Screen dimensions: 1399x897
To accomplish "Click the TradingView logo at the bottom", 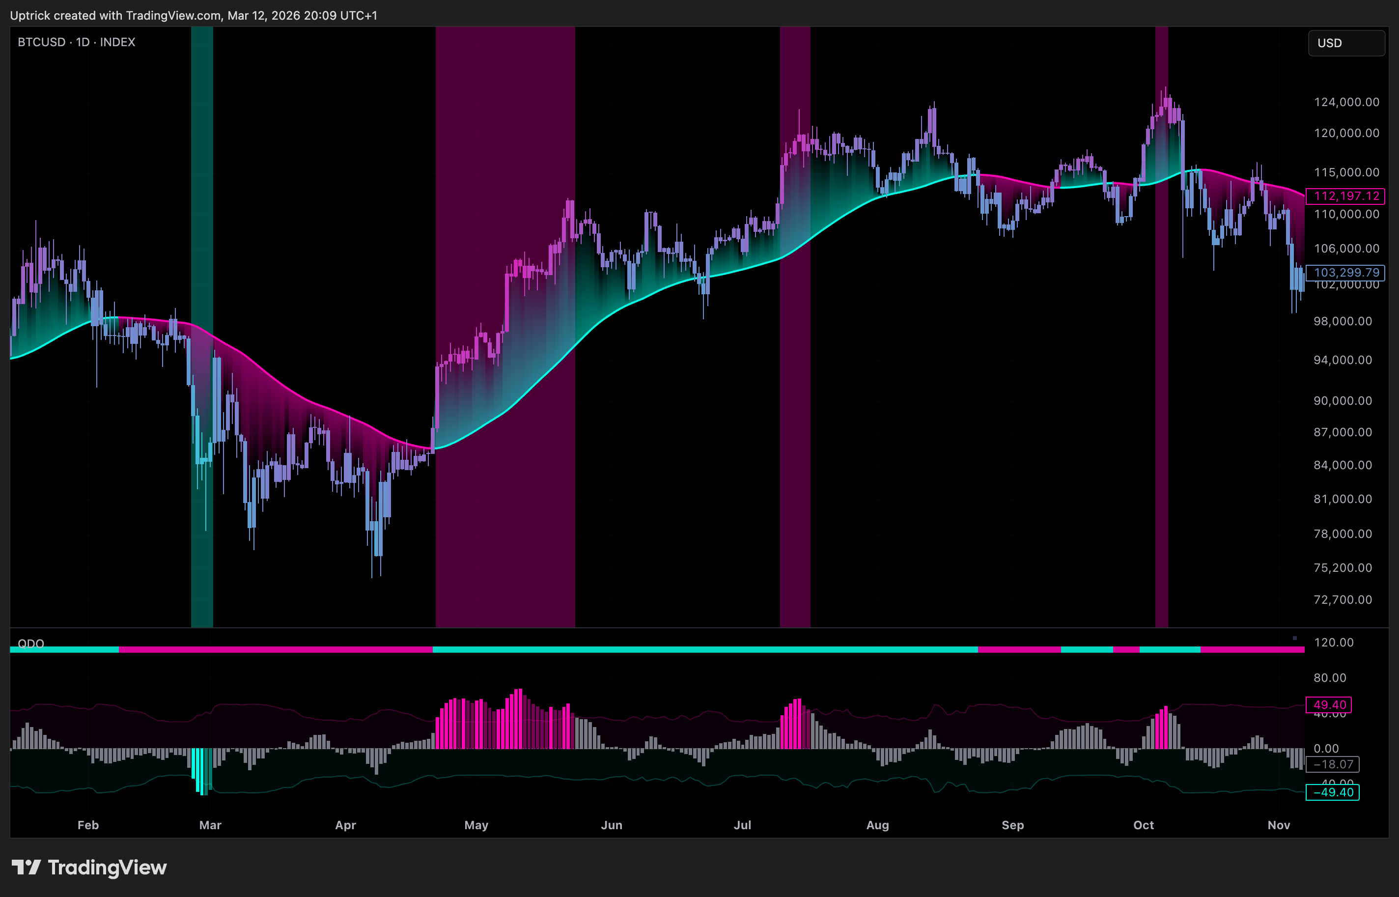I will click(89, 868).
